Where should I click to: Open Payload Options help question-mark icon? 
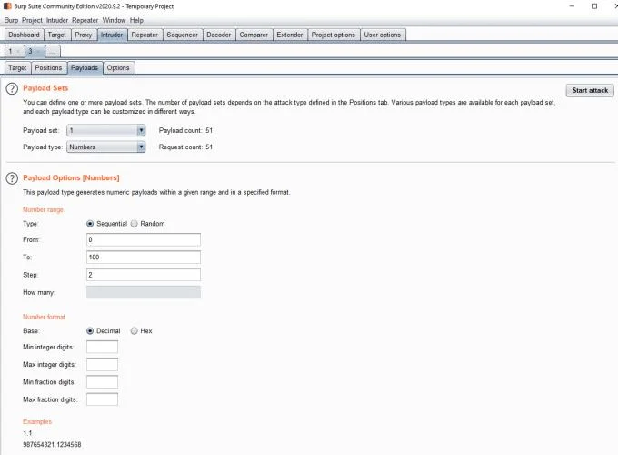point(12,178)
